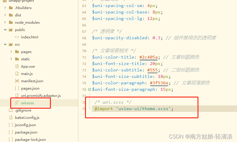Click the dist folder icon
Screen dimensions: 237x142
coord(11,15)
